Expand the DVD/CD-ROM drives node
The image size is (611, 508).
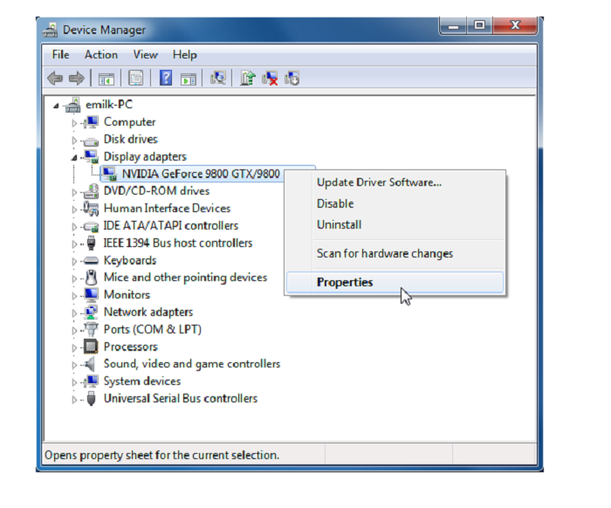coord(74,192)
